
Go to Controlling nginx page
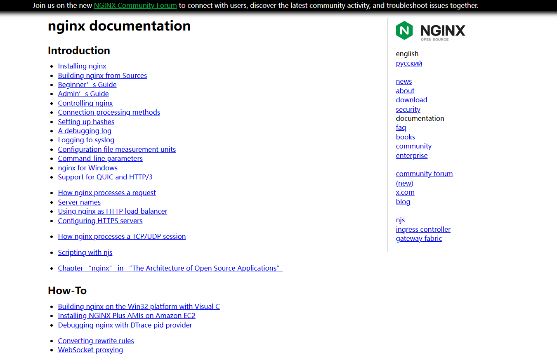[85, 103]
